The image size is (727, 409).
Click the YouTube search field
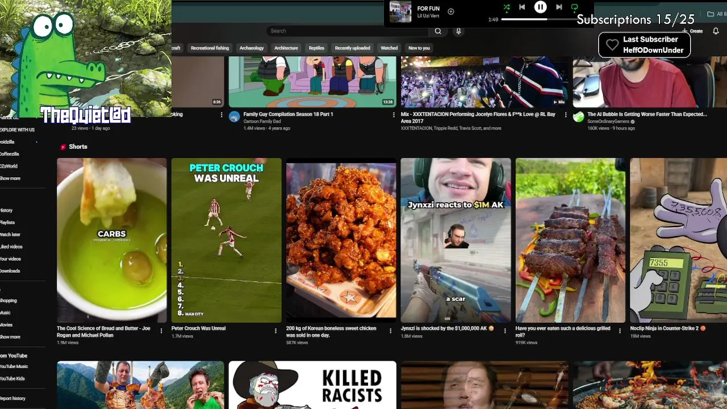[x=347, y=31]
